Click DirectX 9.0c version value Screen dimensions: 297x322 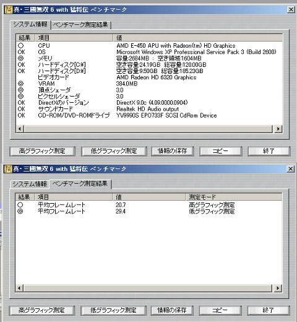point(152,103)
